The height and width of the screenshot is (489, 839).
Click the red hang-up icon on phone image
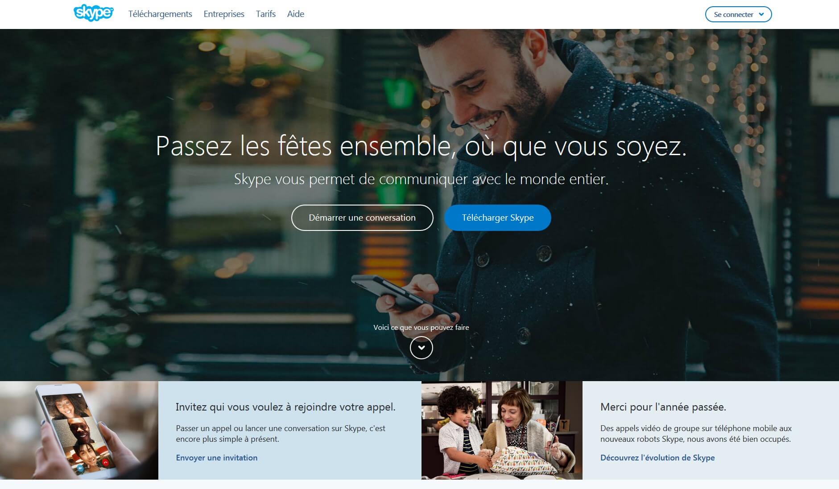pos(106,463)
